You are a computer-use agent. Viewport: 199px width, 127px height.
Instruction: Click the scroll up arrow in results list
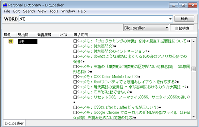tap(194, 41)
